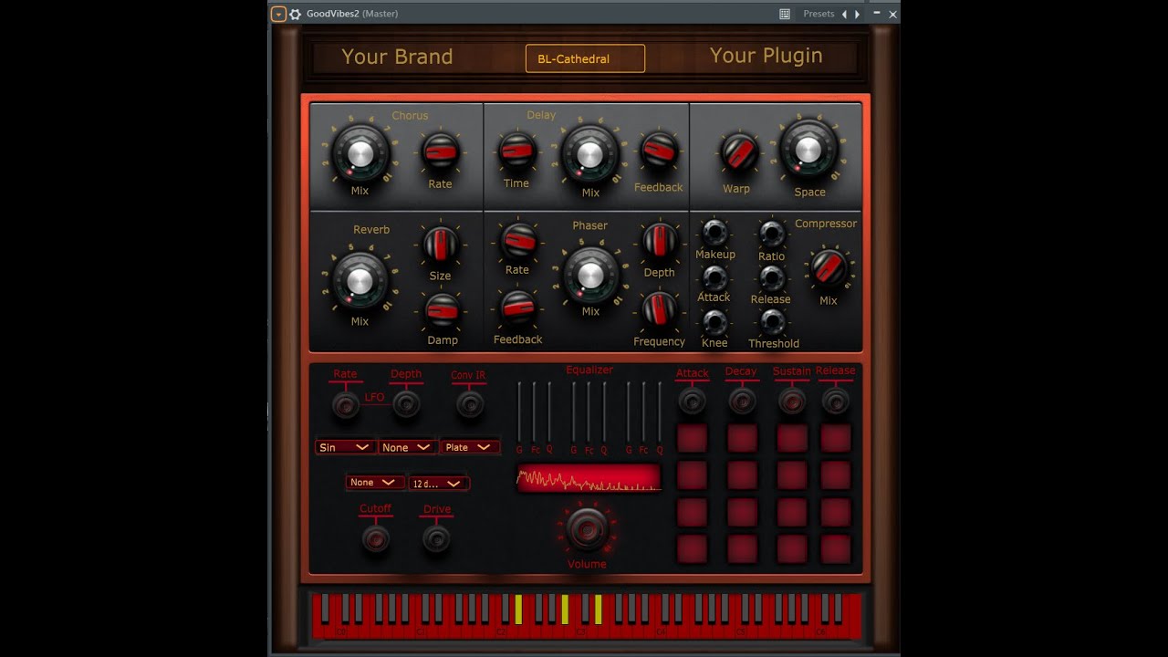Viewport: 1168px width, 657px height.
Task: Click the envelope Decay knob
Action: (x=742, y=401)
